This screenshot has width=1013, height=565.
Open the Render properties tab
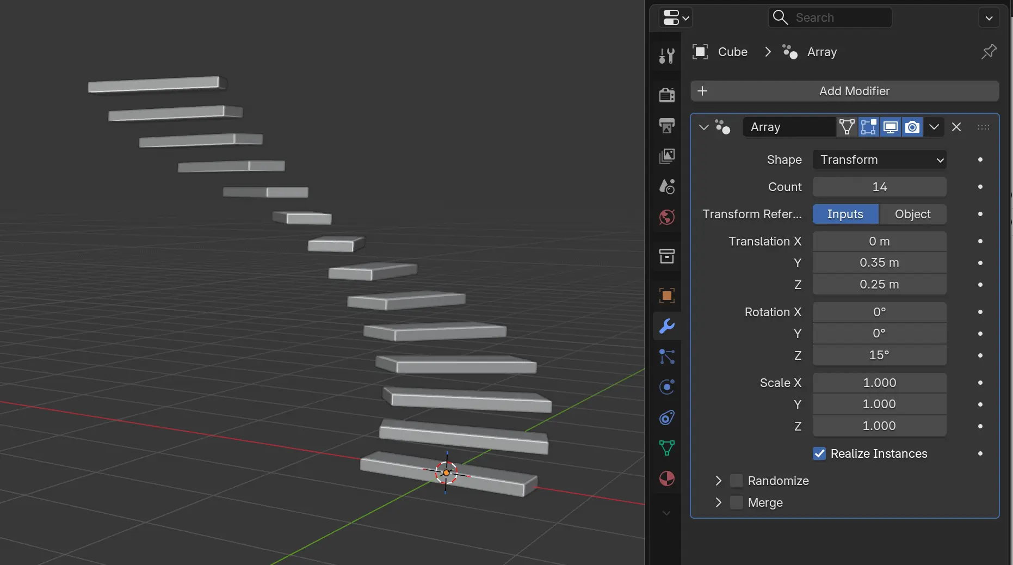point(667,95)
